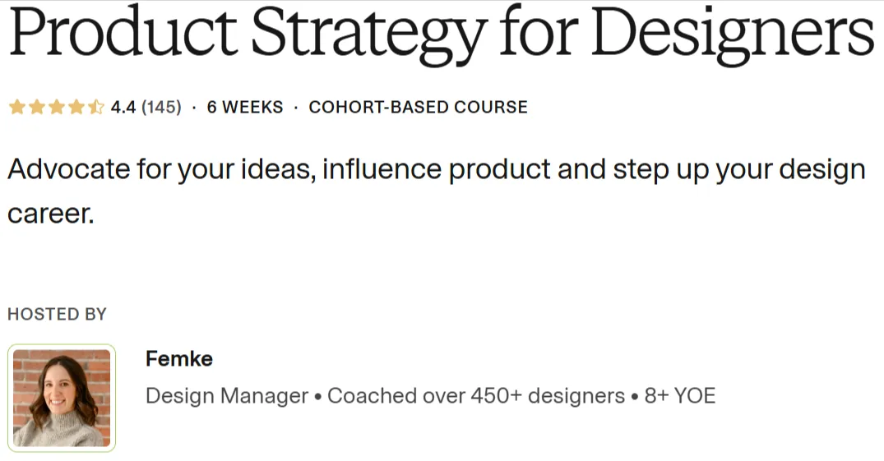Open the host name Femke
Screen dimensions: 884x461
point(179,358)
